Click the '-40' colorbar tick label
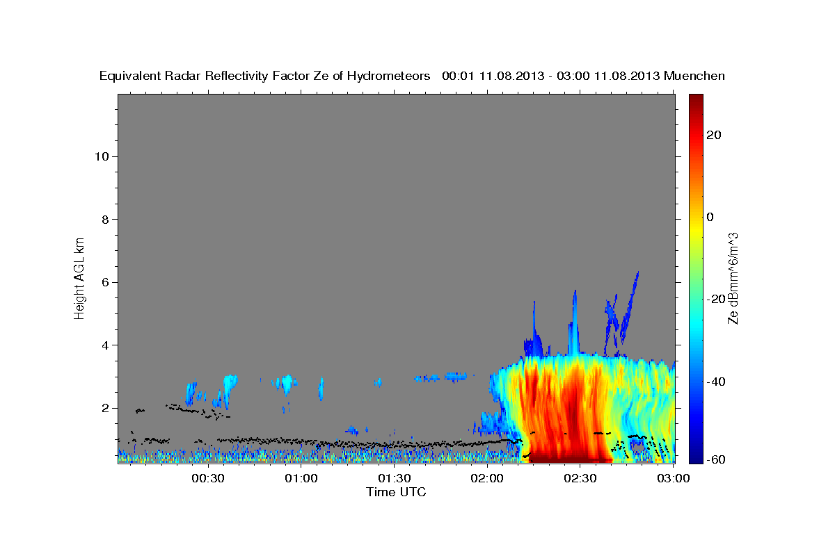 tap(716, 382)
